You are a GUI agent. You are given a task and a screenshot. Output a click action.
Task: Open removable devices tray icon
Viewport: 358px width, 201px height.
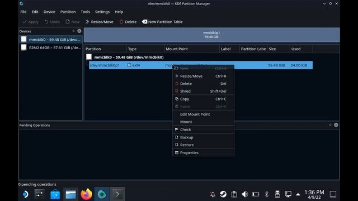(277, 194)
